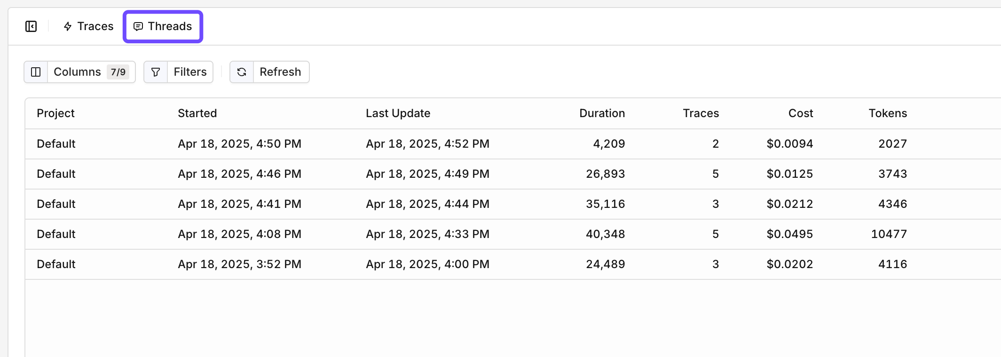Open thread with 10477 tokens
1001x357 pixels.
click(x=889, y=234)
